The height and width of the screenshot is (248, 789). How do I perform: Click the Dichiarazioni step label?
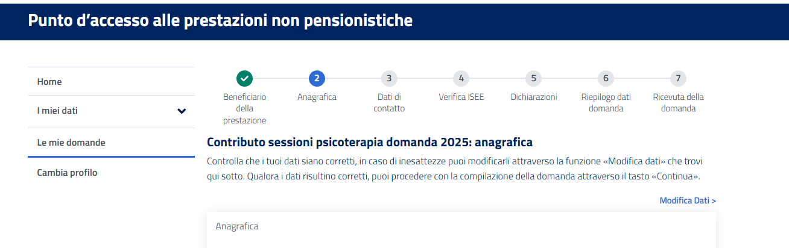coord(533,97)
